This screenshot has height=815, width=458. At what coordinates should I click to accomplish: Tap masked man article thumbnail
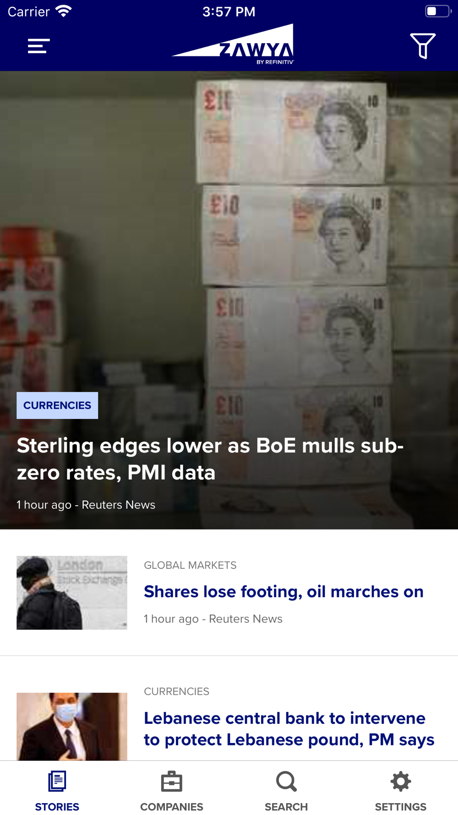pos(72,727)
